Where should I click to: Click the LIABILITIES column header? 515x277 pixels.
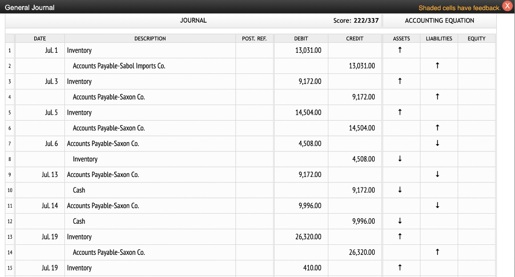tap(439, 38)
